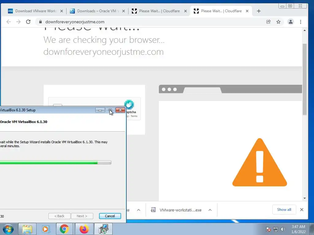Switch to Google Chrome in the taskbar

pyautogui.click(x=64, y=229)
